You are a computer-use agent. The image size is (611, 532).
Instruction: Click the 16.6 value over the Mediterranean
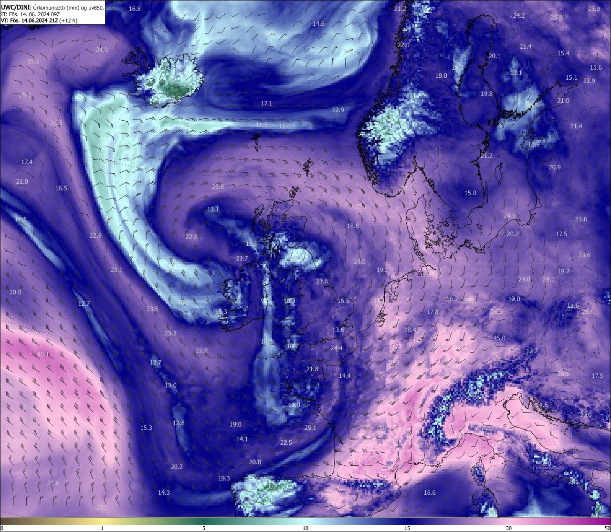pyautogui.click(x=430, y=492)
